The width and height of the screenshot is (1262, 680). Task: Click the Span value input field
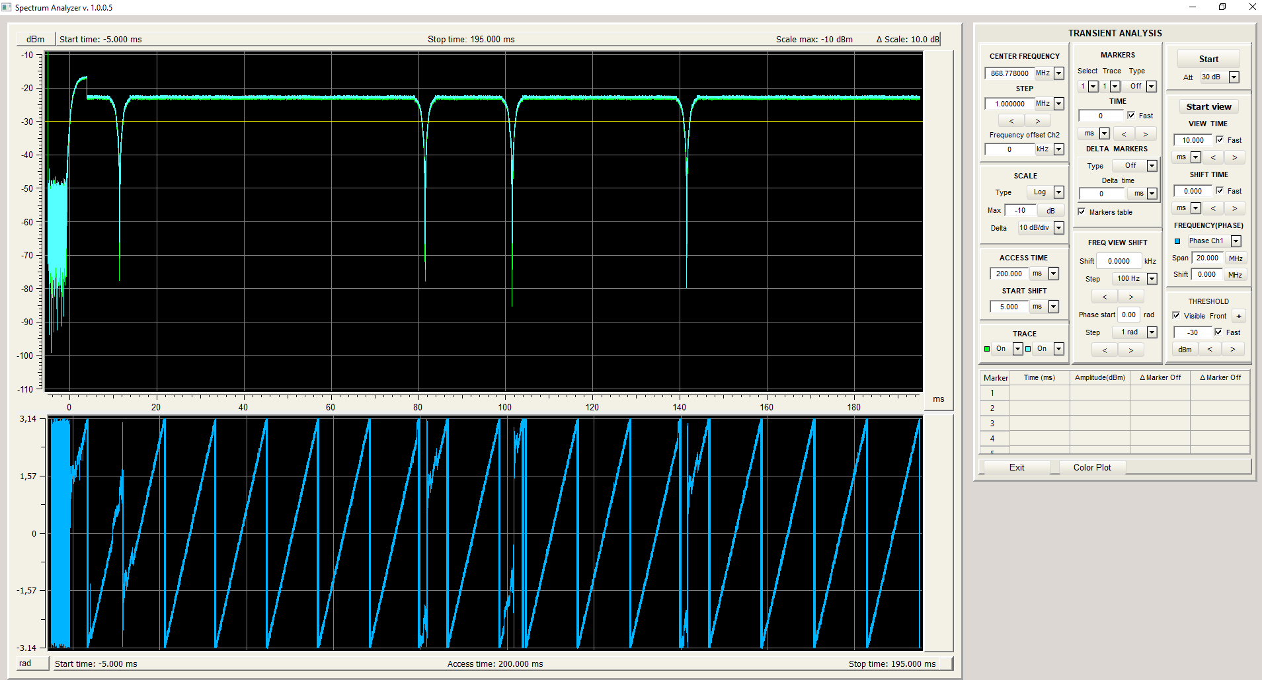coord(1207,258)
